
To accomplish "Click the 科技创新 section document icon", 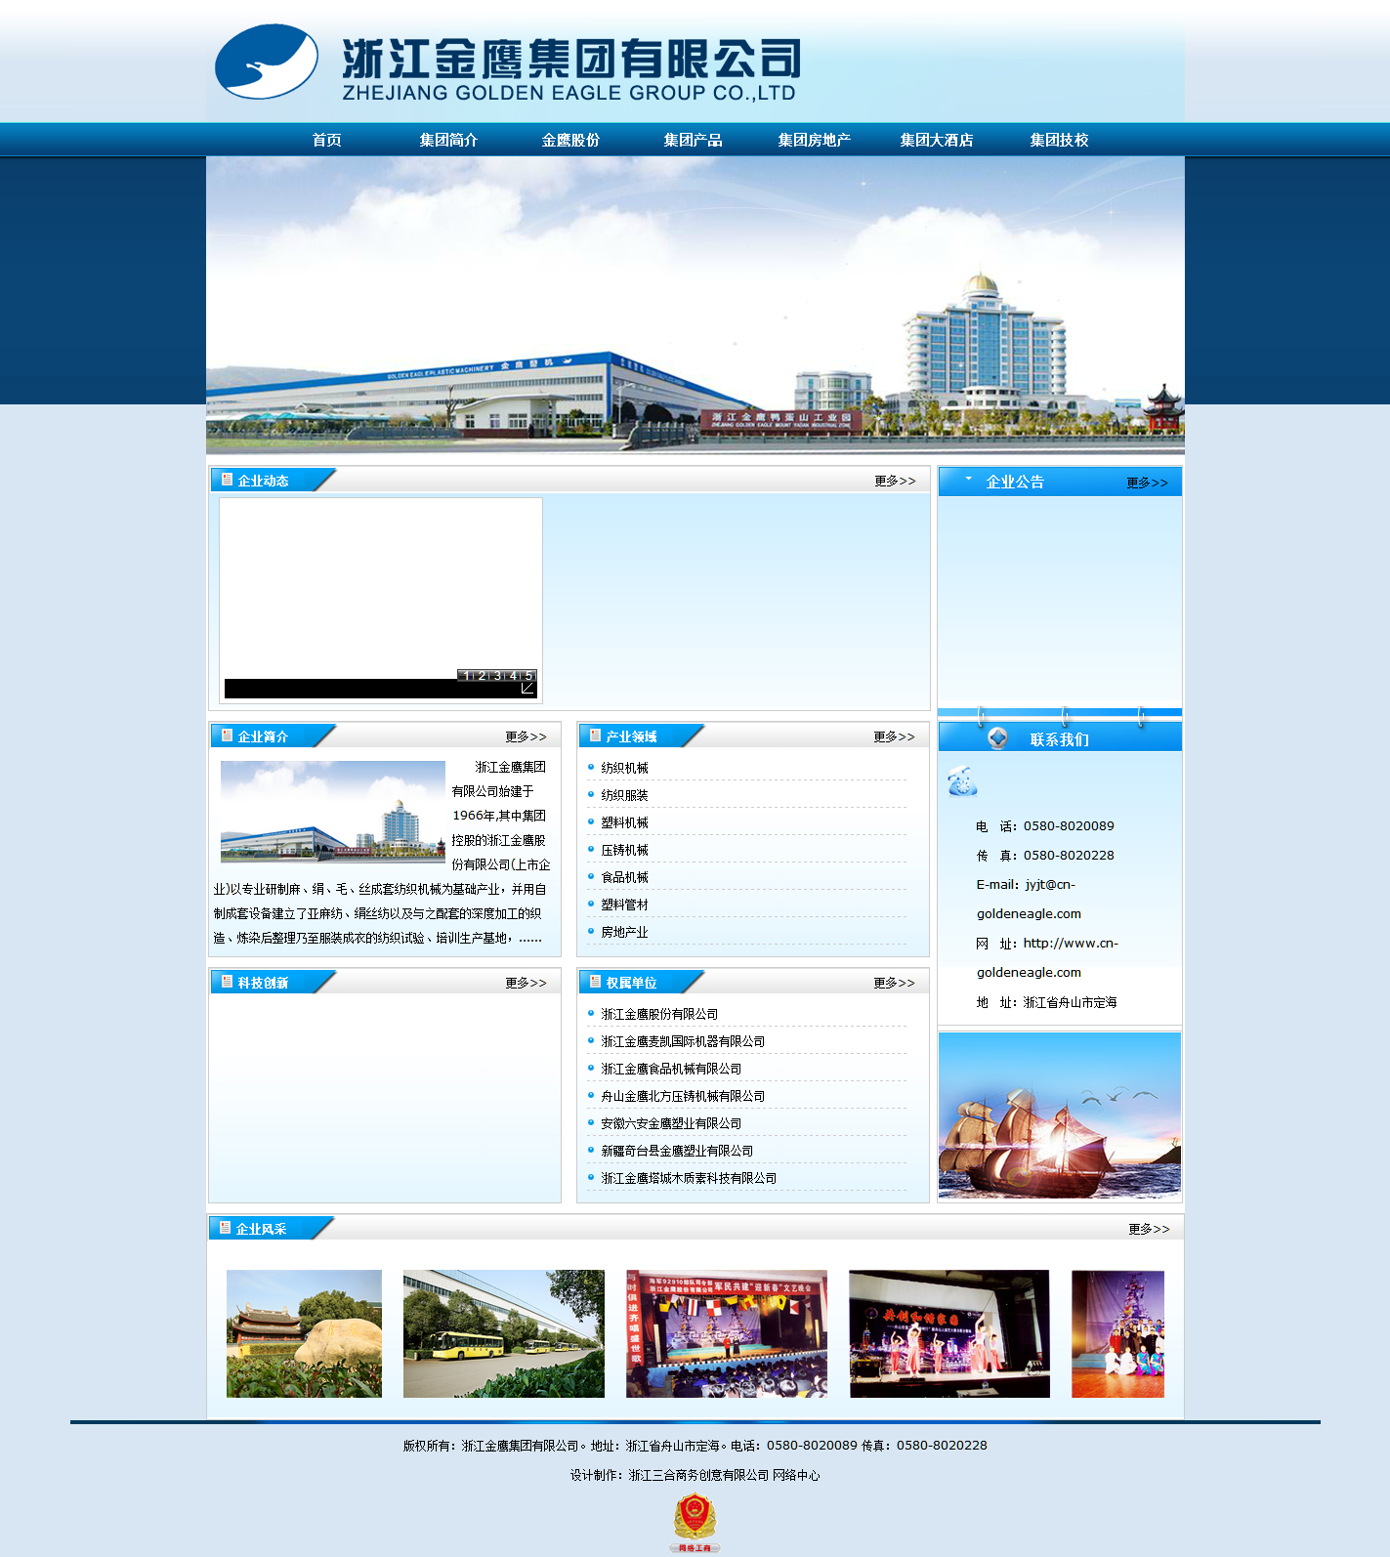I will (227, 982).
